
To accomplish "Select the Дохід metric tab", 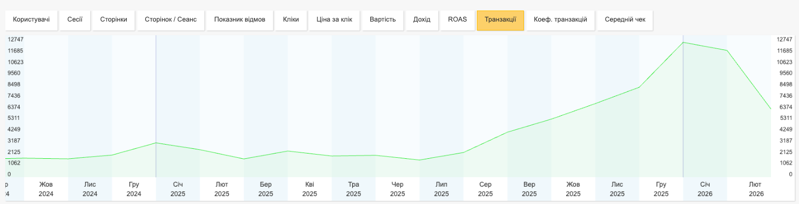I will tap(422, 20).
